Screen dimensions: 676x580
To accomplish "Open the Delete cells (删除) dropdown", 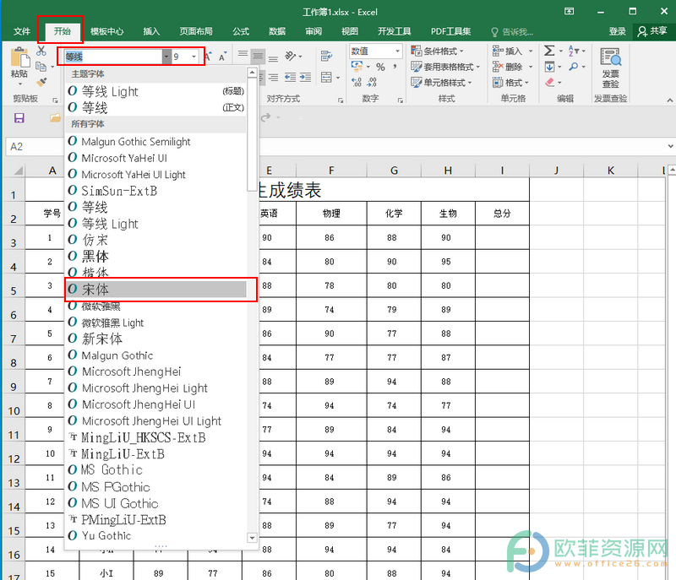I will (513, 67).
